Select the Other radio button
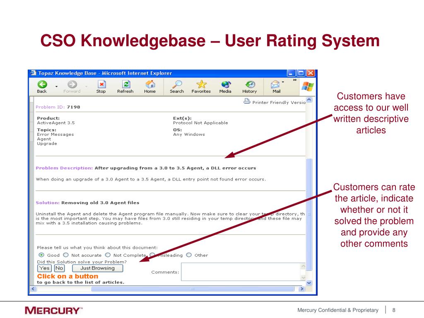Viewport: 424px width, 318px height. (189, 255)
